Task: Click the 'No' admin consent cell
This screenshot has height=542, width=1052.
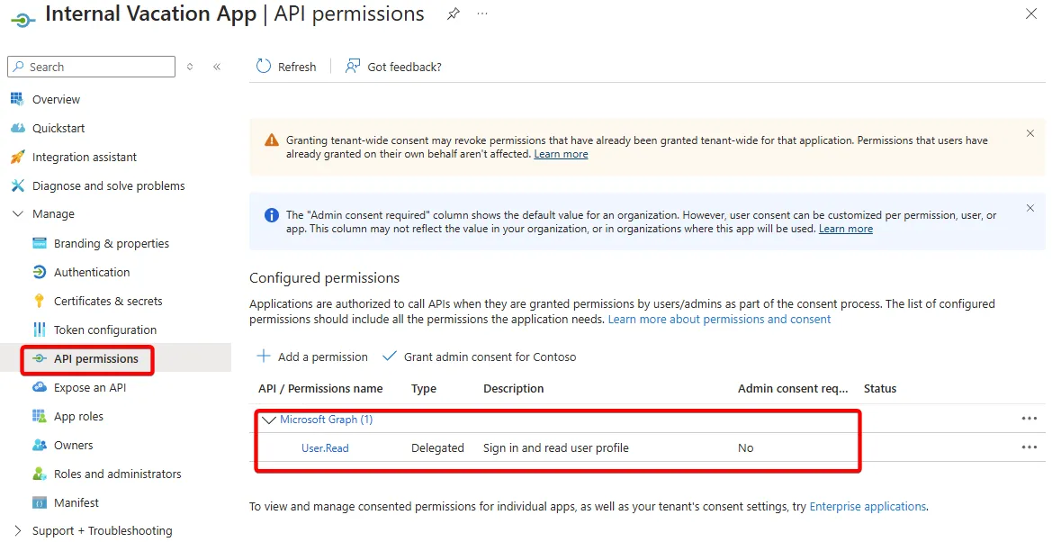Action: click(x=745, y=448)
